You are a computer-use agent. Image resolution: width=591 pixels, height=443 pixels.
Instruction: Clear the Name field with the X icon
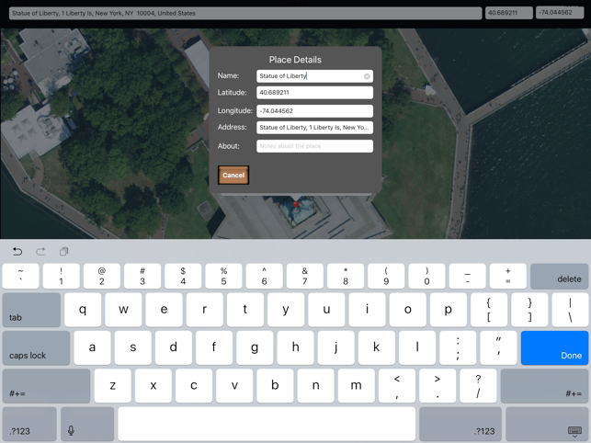[x=367, y=76]
